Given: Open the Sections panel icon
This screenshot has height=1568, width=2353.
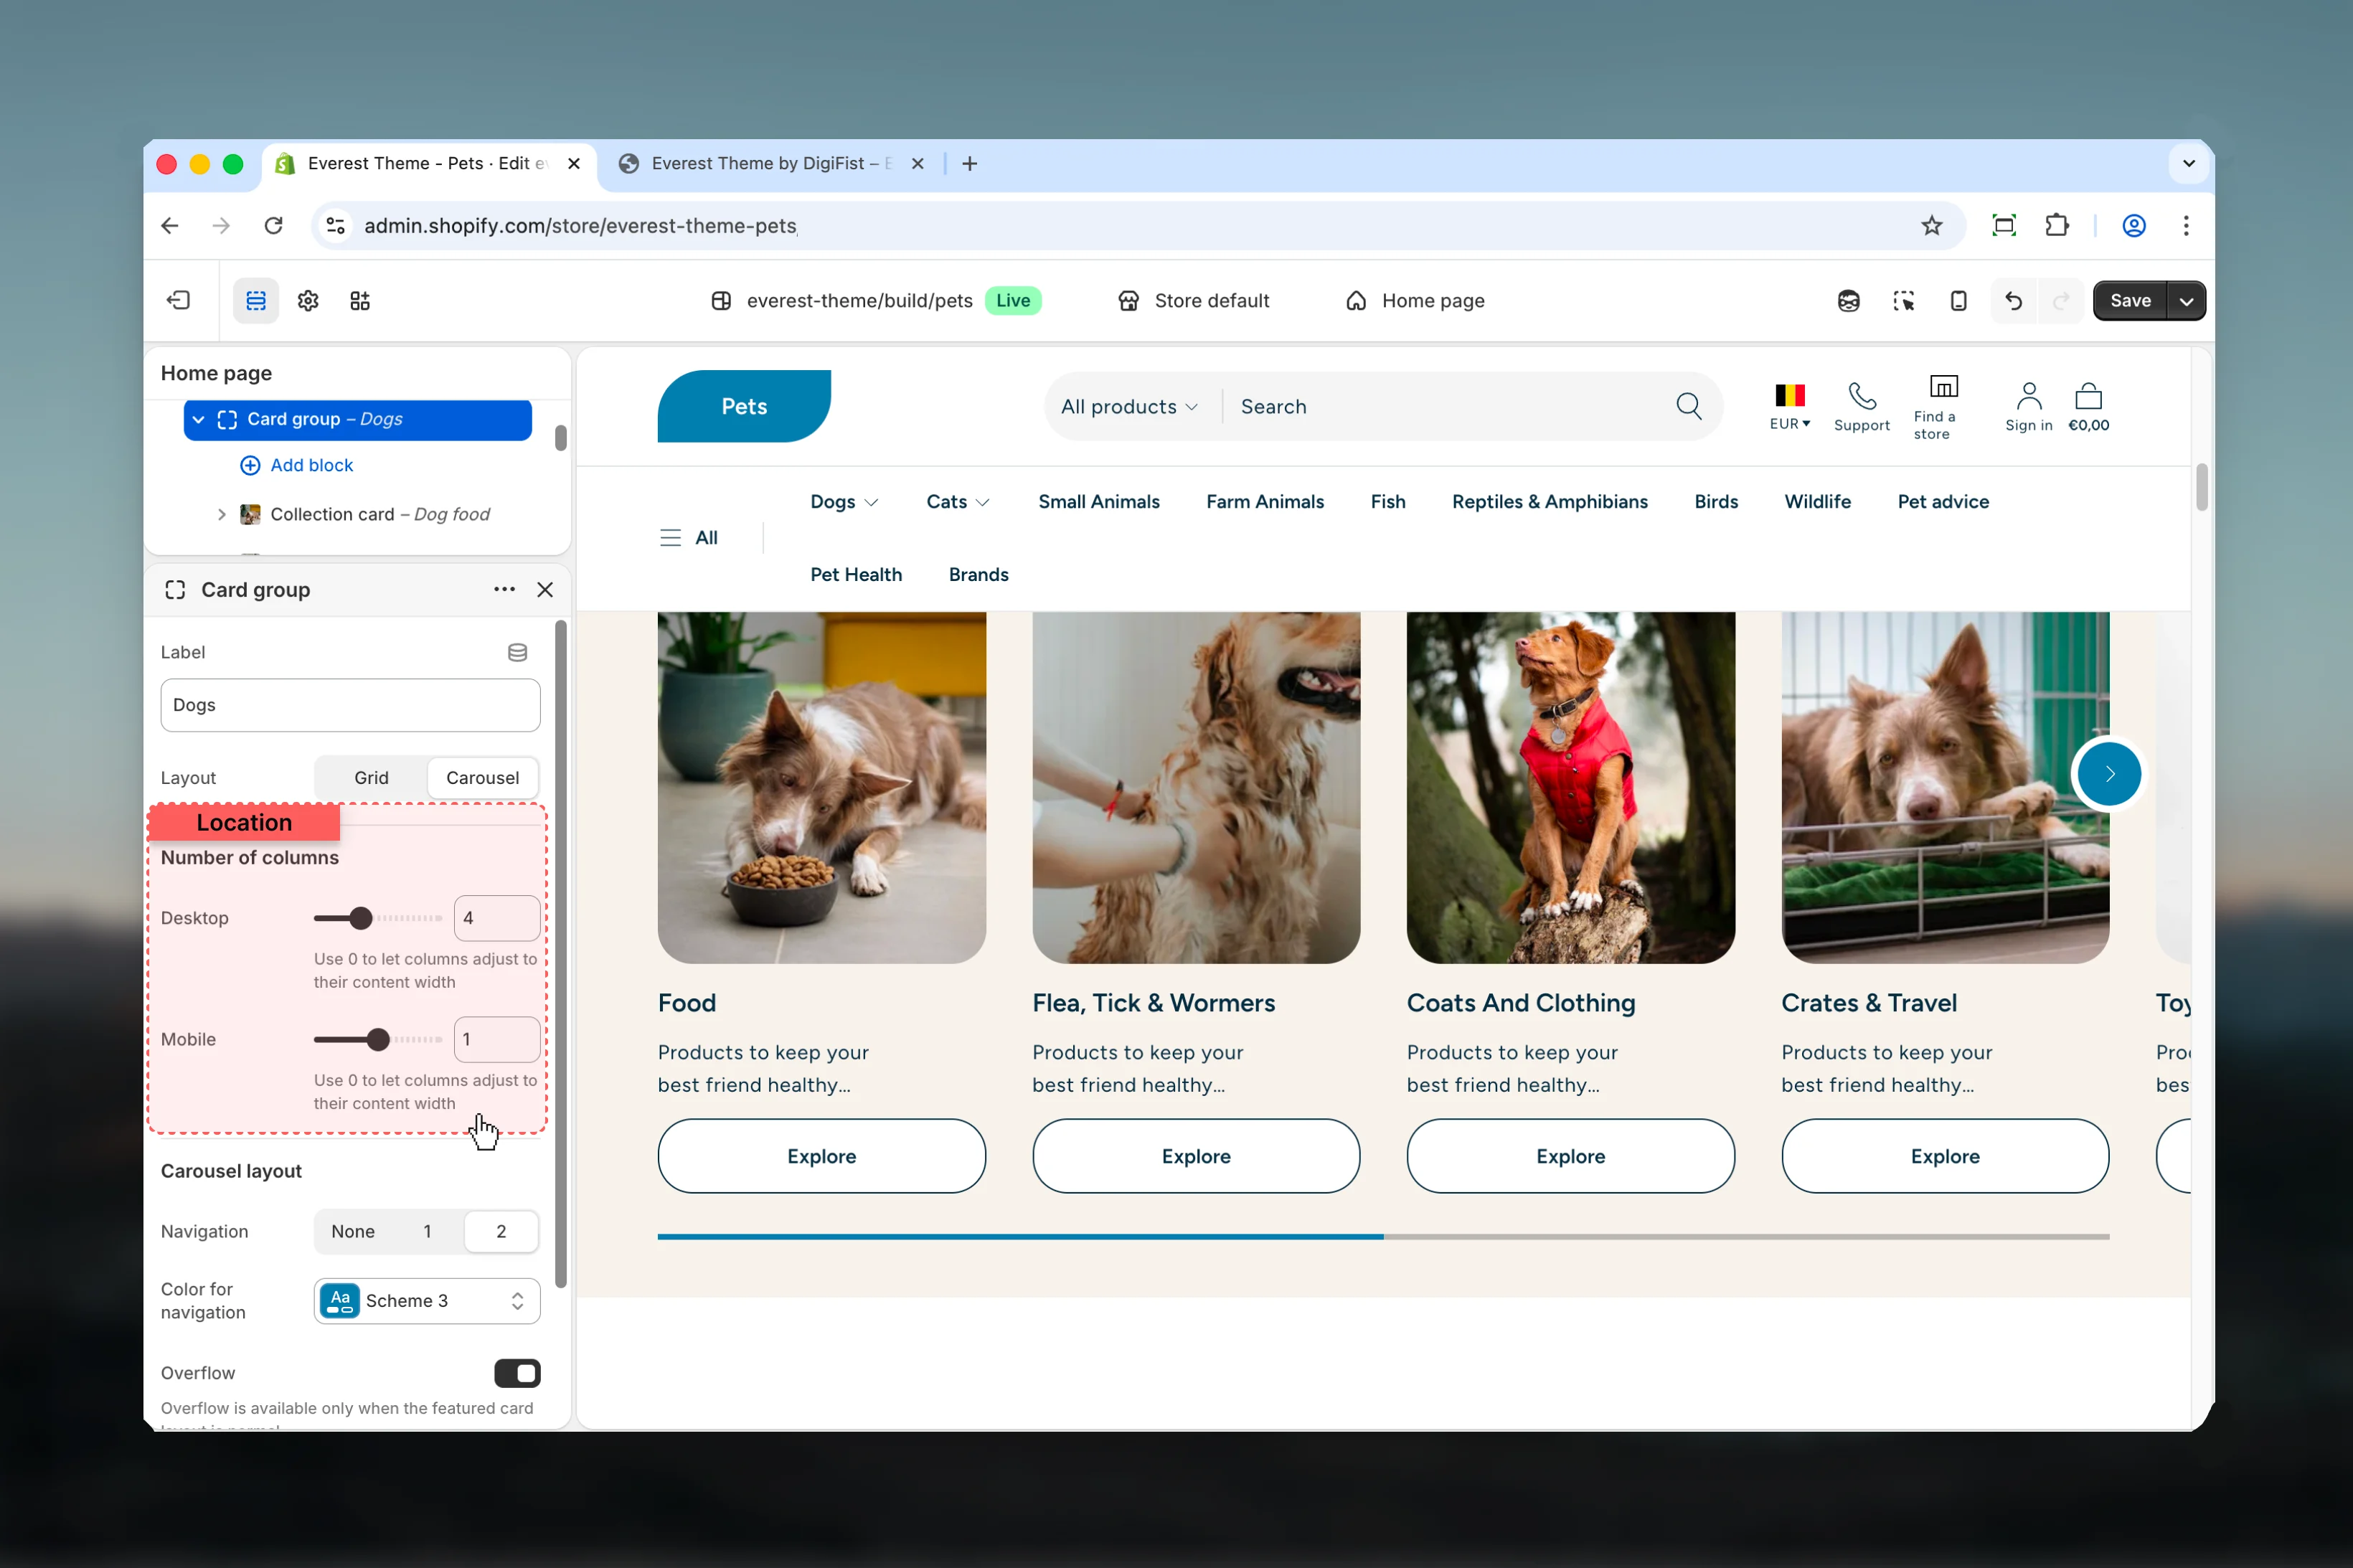Looking at the screenshot, I should point(256,300).
